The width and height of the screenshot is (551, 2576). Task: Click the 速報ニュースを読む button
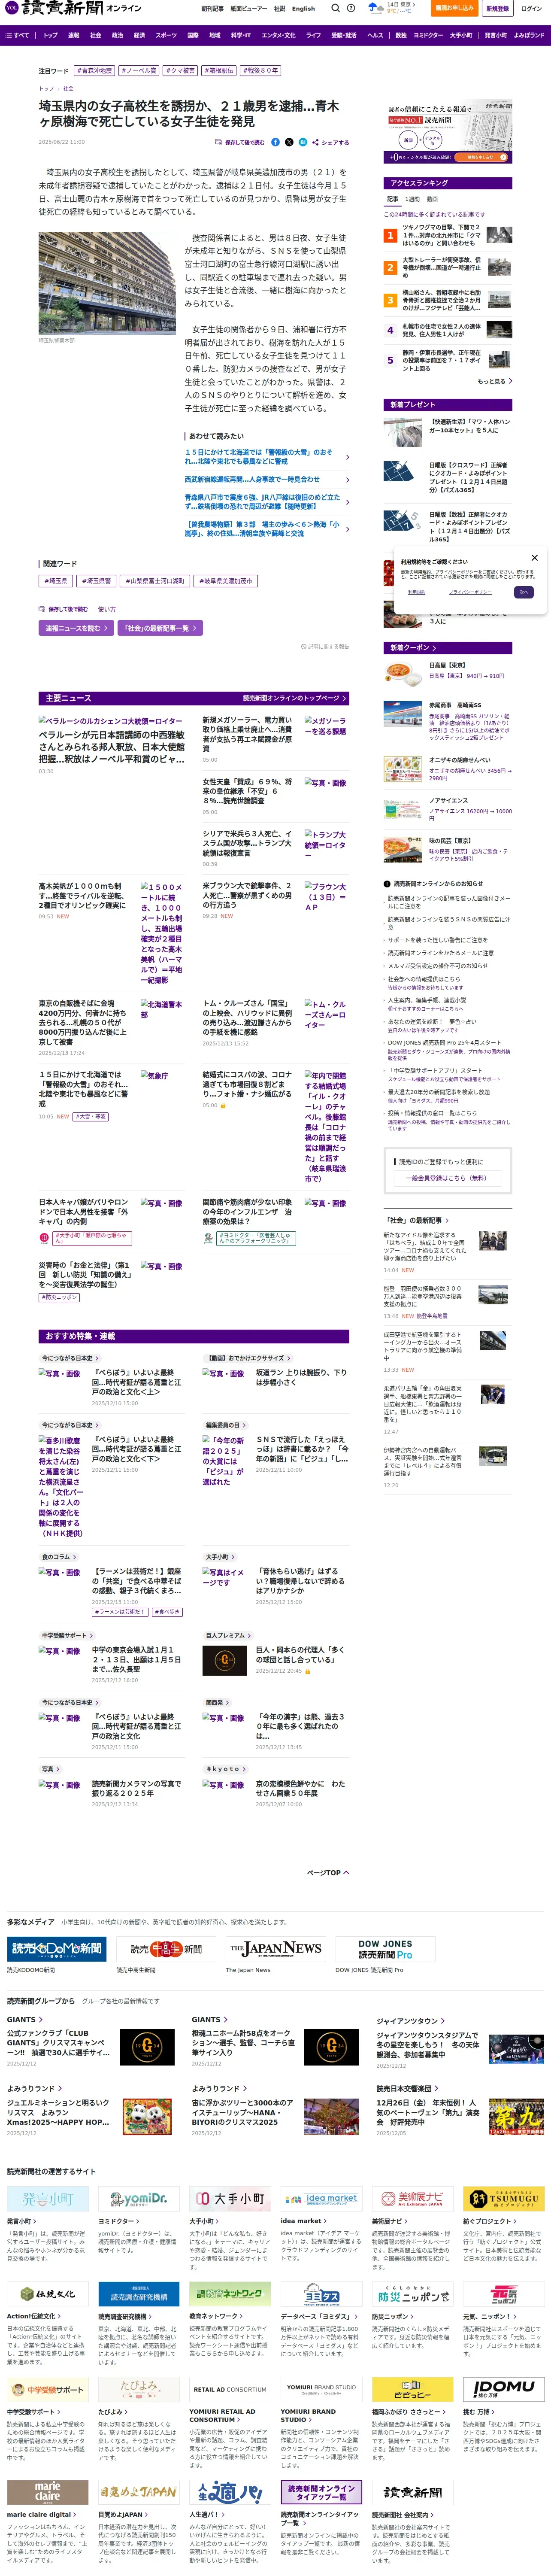[x=76, y=628]
